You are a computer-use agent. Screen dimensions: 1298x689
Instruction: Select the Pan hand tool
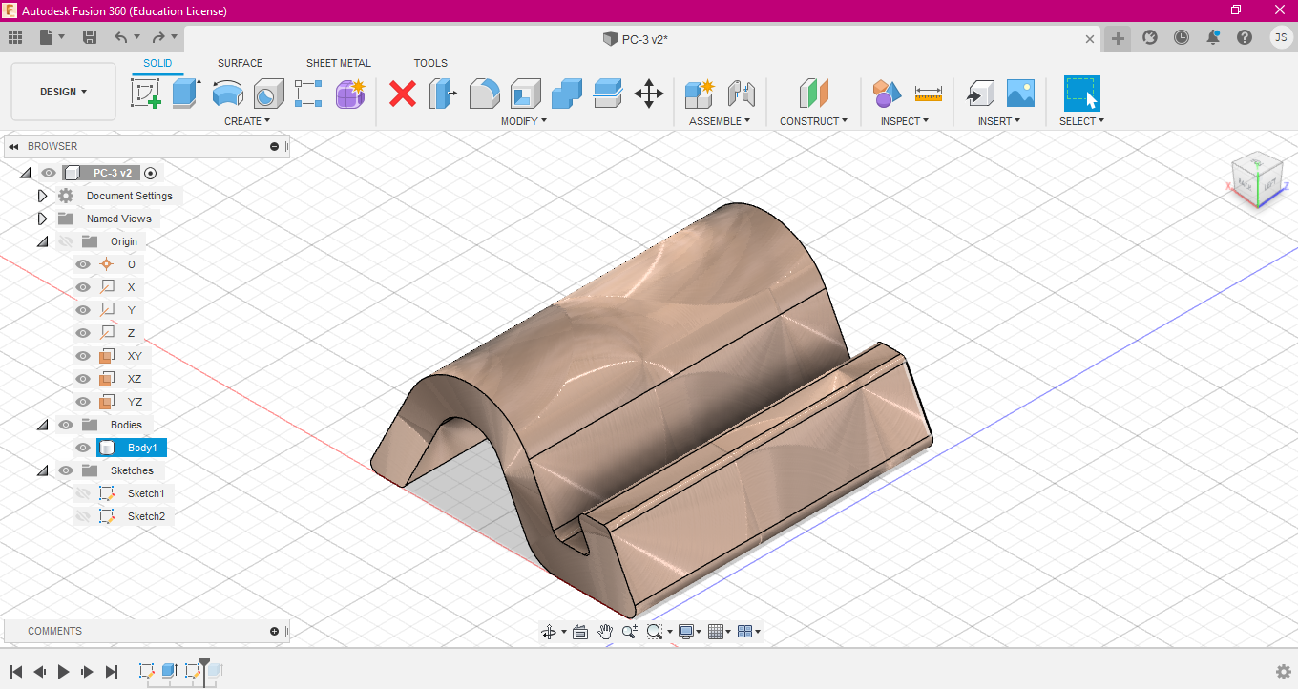click(605, 631)
